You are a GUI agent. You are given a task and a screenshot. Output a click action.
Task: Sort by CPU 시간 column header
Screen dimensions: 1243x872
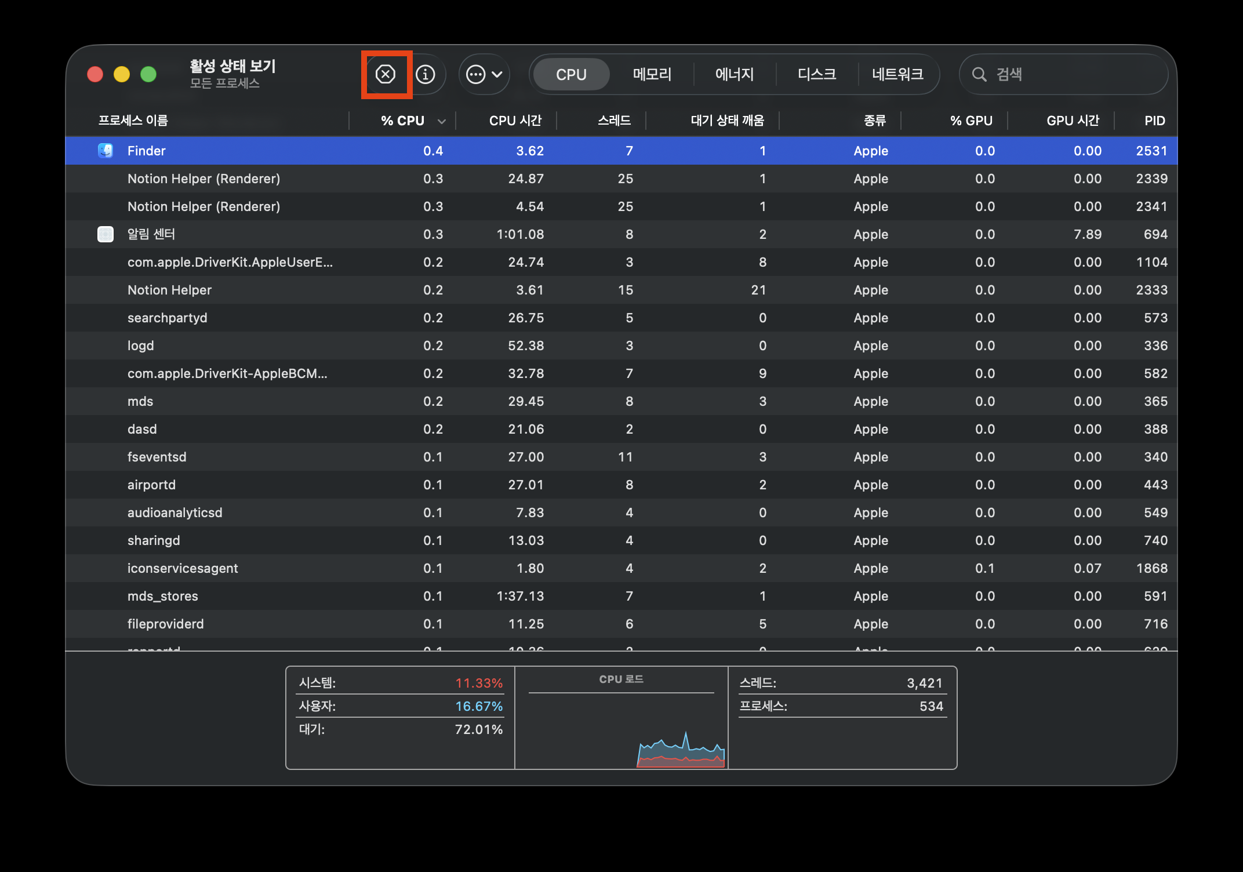click(515, 121)
